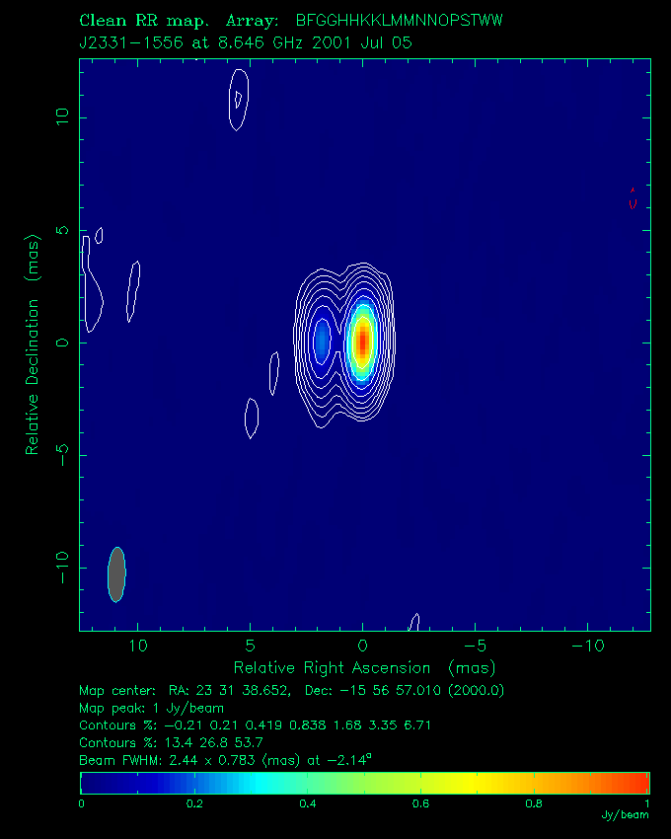Viewport: 671px width, 839px height.
Task: Click the contours line '13.4 26.8 53.7'
Action: coord(172,742)
